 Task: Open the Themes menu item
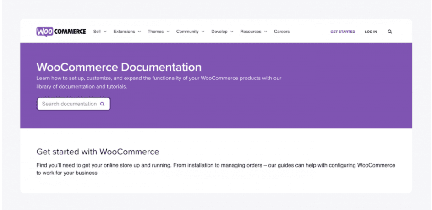coord(156,31)
